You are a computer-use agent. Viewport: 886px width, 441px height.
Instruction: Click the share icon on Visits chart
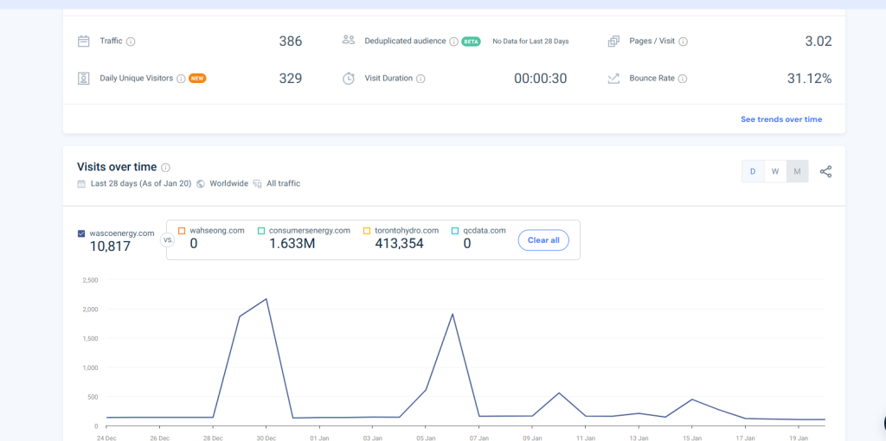click(x=825, y=171)
